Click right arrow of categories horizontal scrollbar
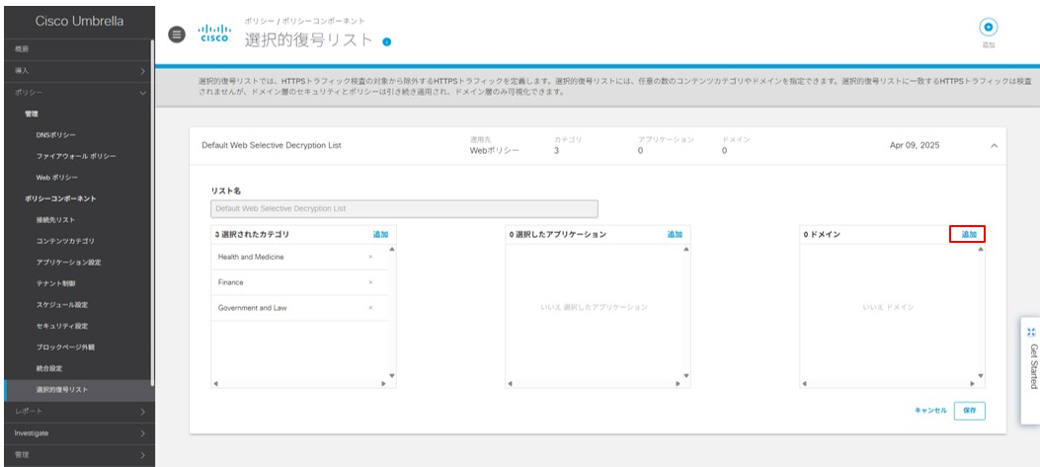Screen dimensions: 1040x467 [x=383, y=383]
